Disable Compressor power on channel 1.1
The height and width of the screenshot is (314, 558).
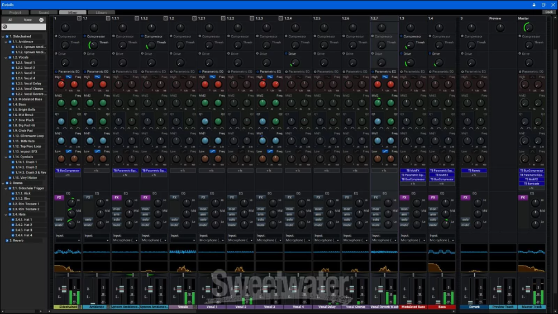click(85, 36)
